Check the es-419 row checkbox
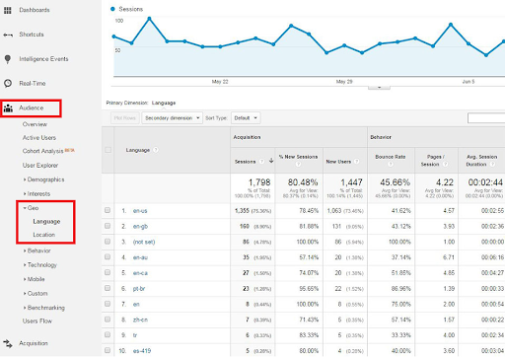Viewport: 505px width, 357px height. pos(108,350)
